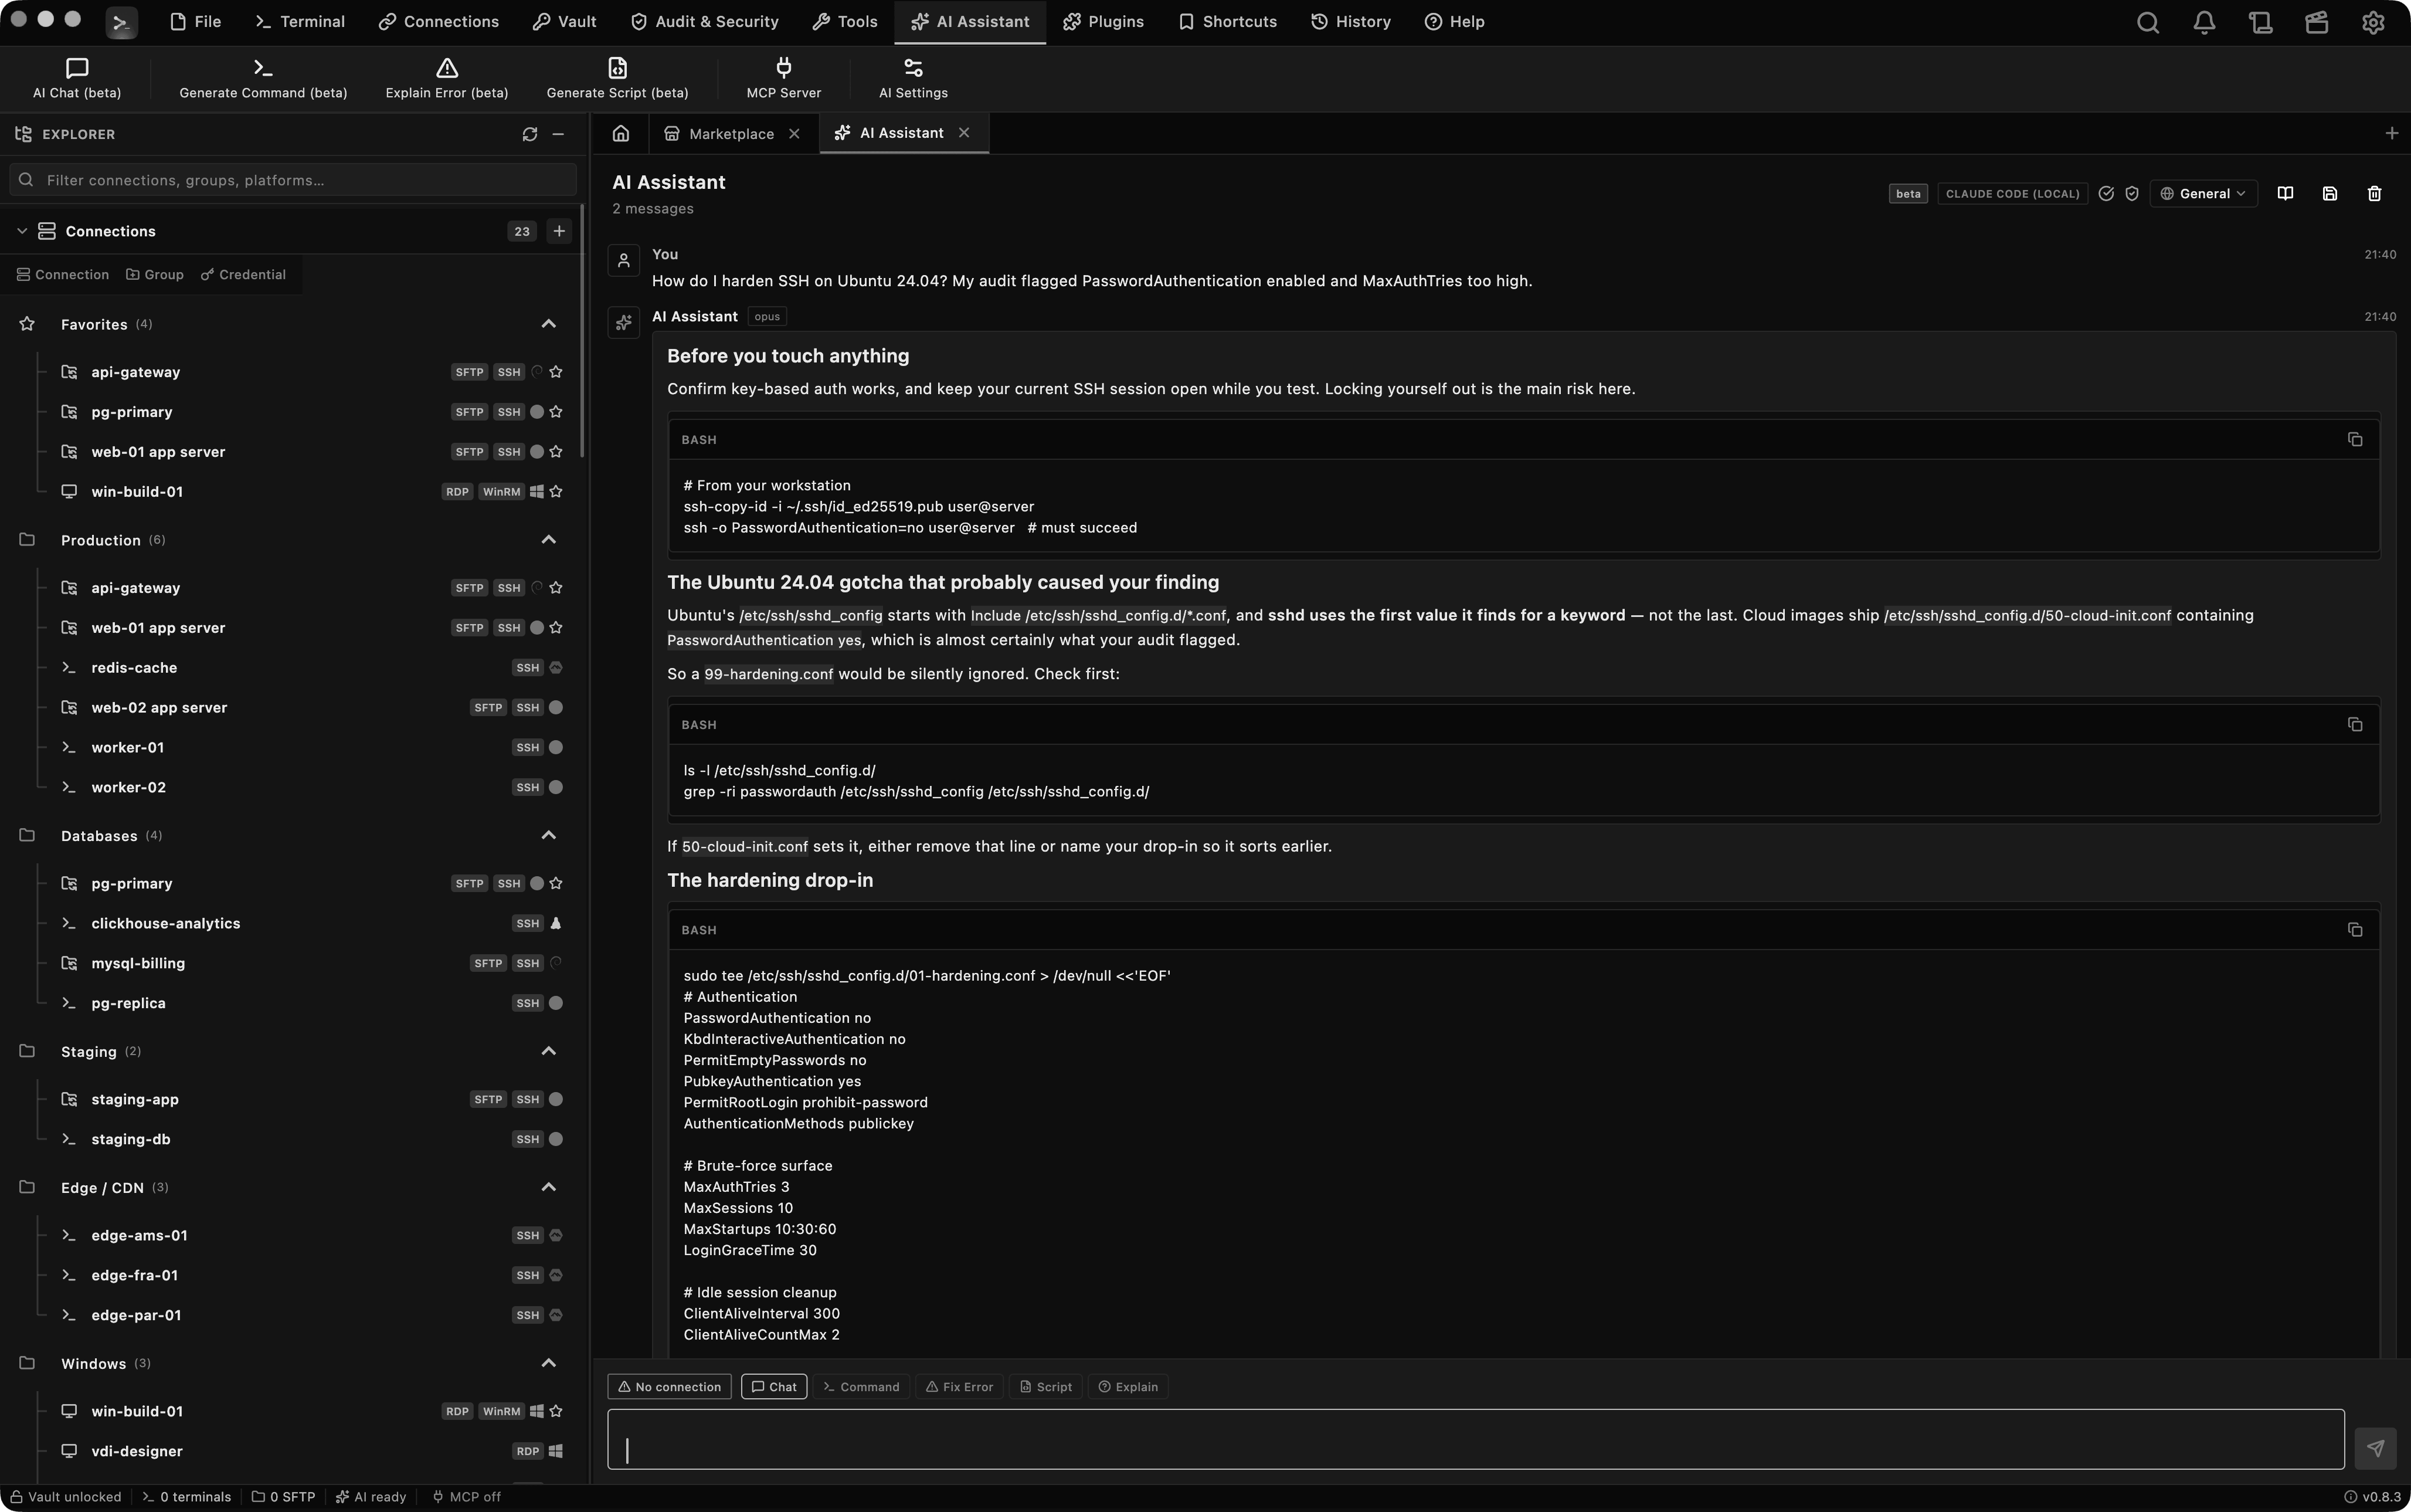Select Explain mode button
Image resolution: width=2411 pixels, height=1512 pixels.
coord(1128,1387)
